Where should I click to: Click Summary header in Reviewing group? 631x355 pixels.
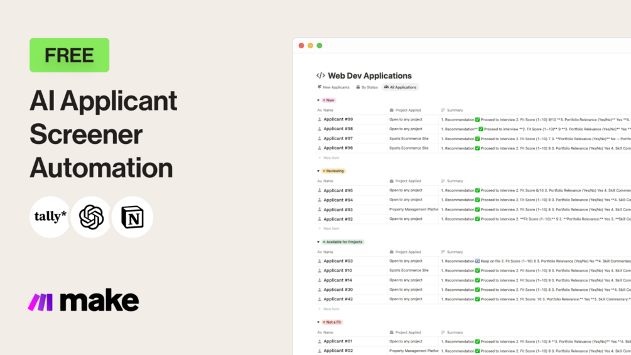[452, 181]
